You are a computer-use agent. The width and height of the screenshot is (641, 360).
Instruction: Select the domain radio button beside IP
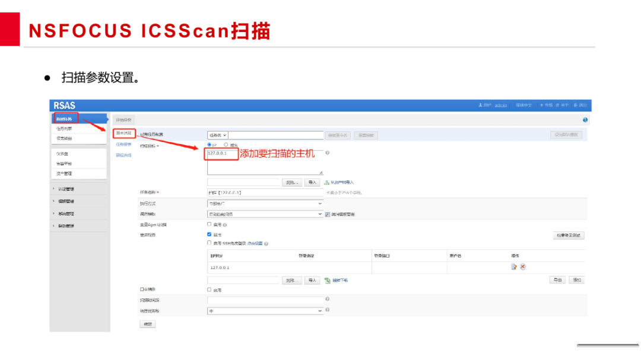pyautogui.click(x=226, y=144)
